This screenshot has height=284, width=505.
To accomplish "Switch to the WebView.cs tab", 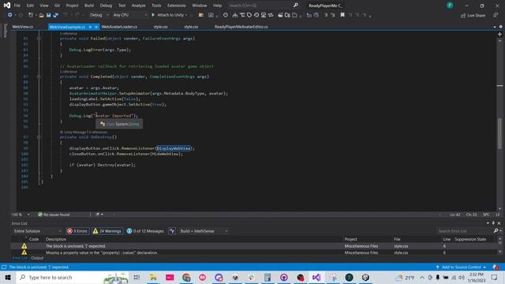I will 23,27.
